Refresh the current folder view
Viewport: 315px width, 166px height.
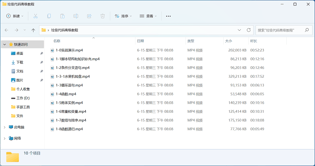(248, 30)
